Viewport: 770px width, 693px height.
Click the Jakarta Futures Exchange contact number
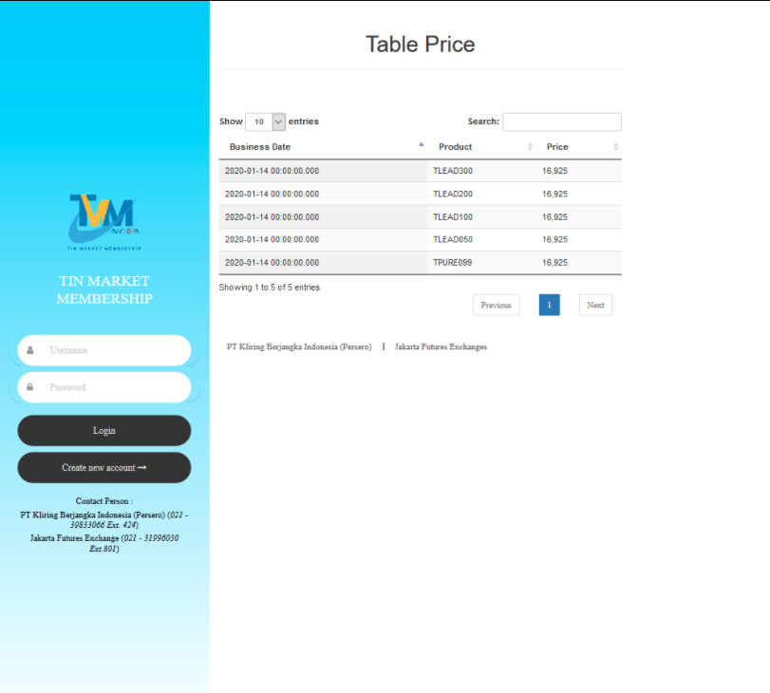[134, 543]
